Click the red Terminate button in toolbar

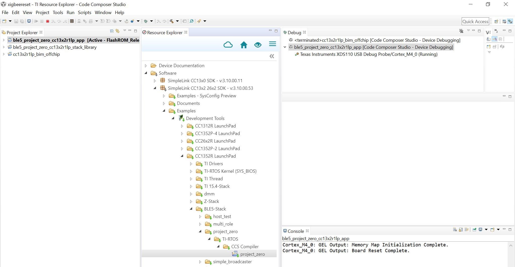pos(48,21)
